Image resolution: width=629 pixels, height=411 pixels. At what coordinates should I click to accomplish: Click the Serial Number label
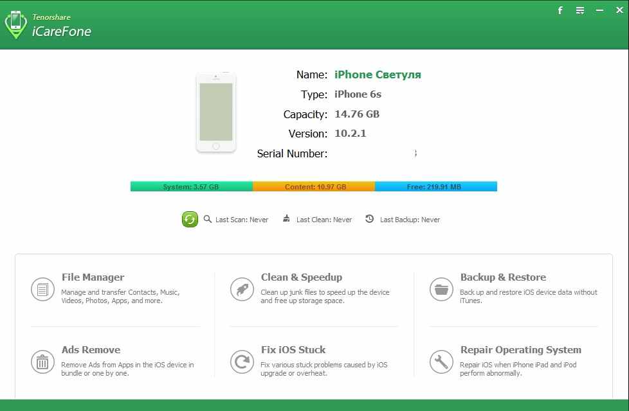tap(292, 154)
